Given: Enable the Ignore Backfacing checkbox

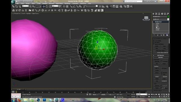Looking at the screenshot, I should pyautogui.click(x=154, y=44).
